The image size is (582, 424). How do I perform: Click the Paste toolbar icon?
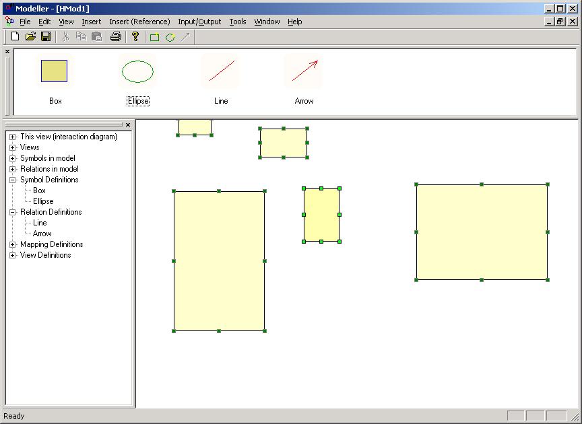click(96, 36)
